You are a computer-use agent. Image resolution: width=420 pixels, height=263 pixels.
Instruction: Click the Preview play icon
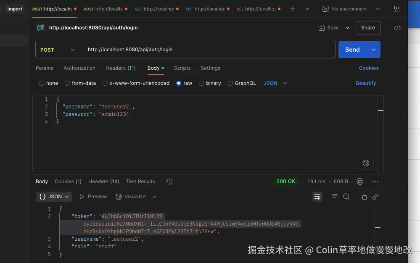coord(82,197)
